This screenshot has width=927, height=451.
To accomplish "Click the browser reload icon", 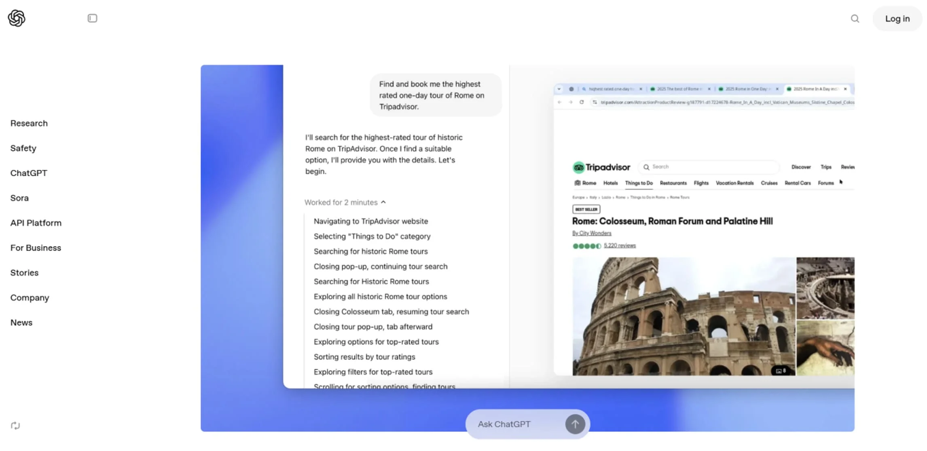I will pyautogui.click(x=582, y=102).
